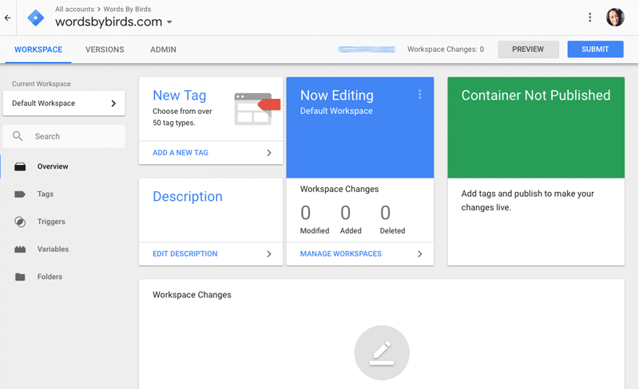This screenshot has width=639, height=389.
Task: Open Folders from the sidebar
Action: [50, 277]
